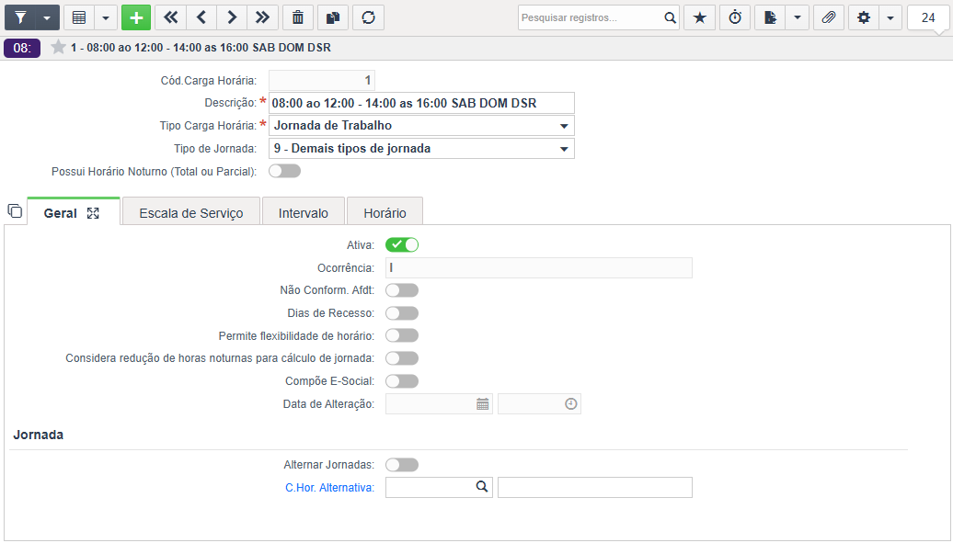
Task: Switch to grid view mode icon
Action: coord(79,17)
